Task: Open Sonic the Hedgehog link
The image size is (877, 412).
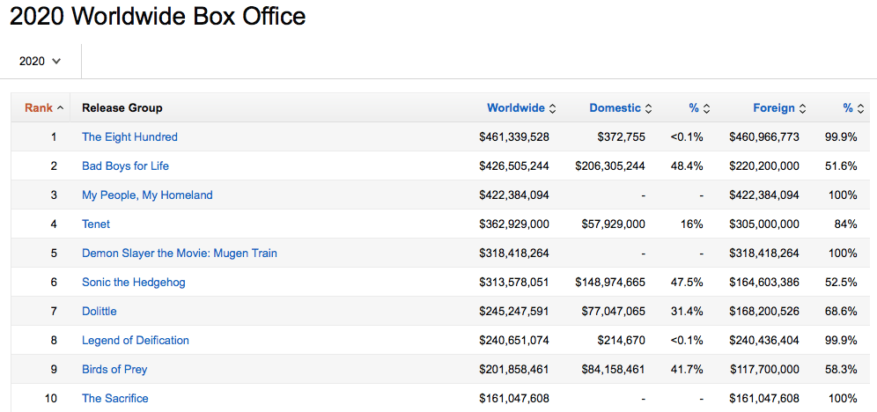Action: (134, 283)
